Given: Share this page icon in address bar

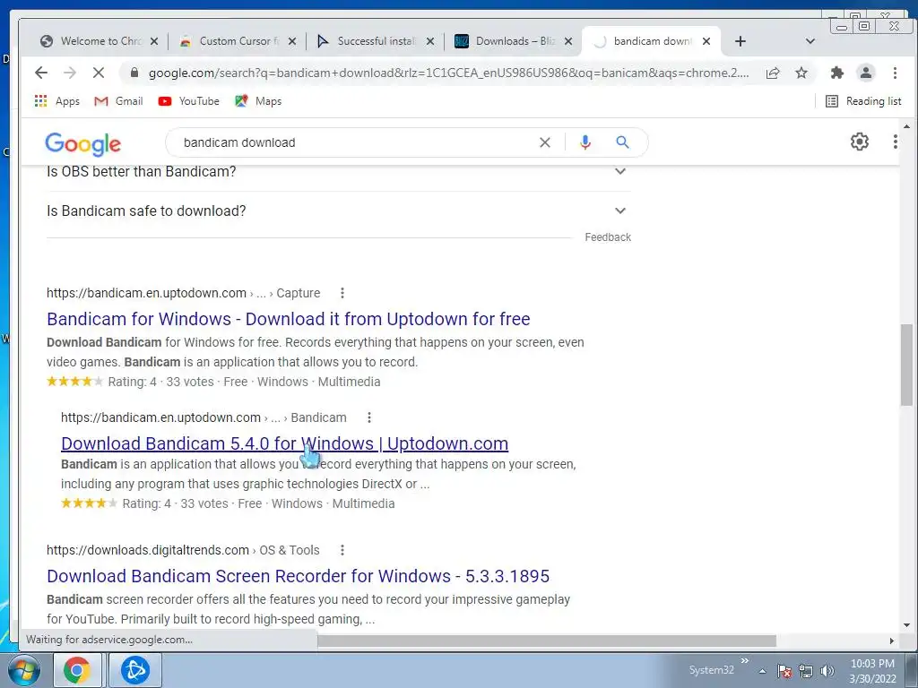Looking at the screenshot, I should coord(773,73).
